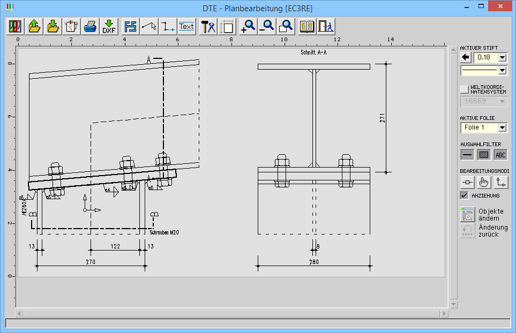Enable the Weltkoordinatensystem checkbox

click(465, 89)
